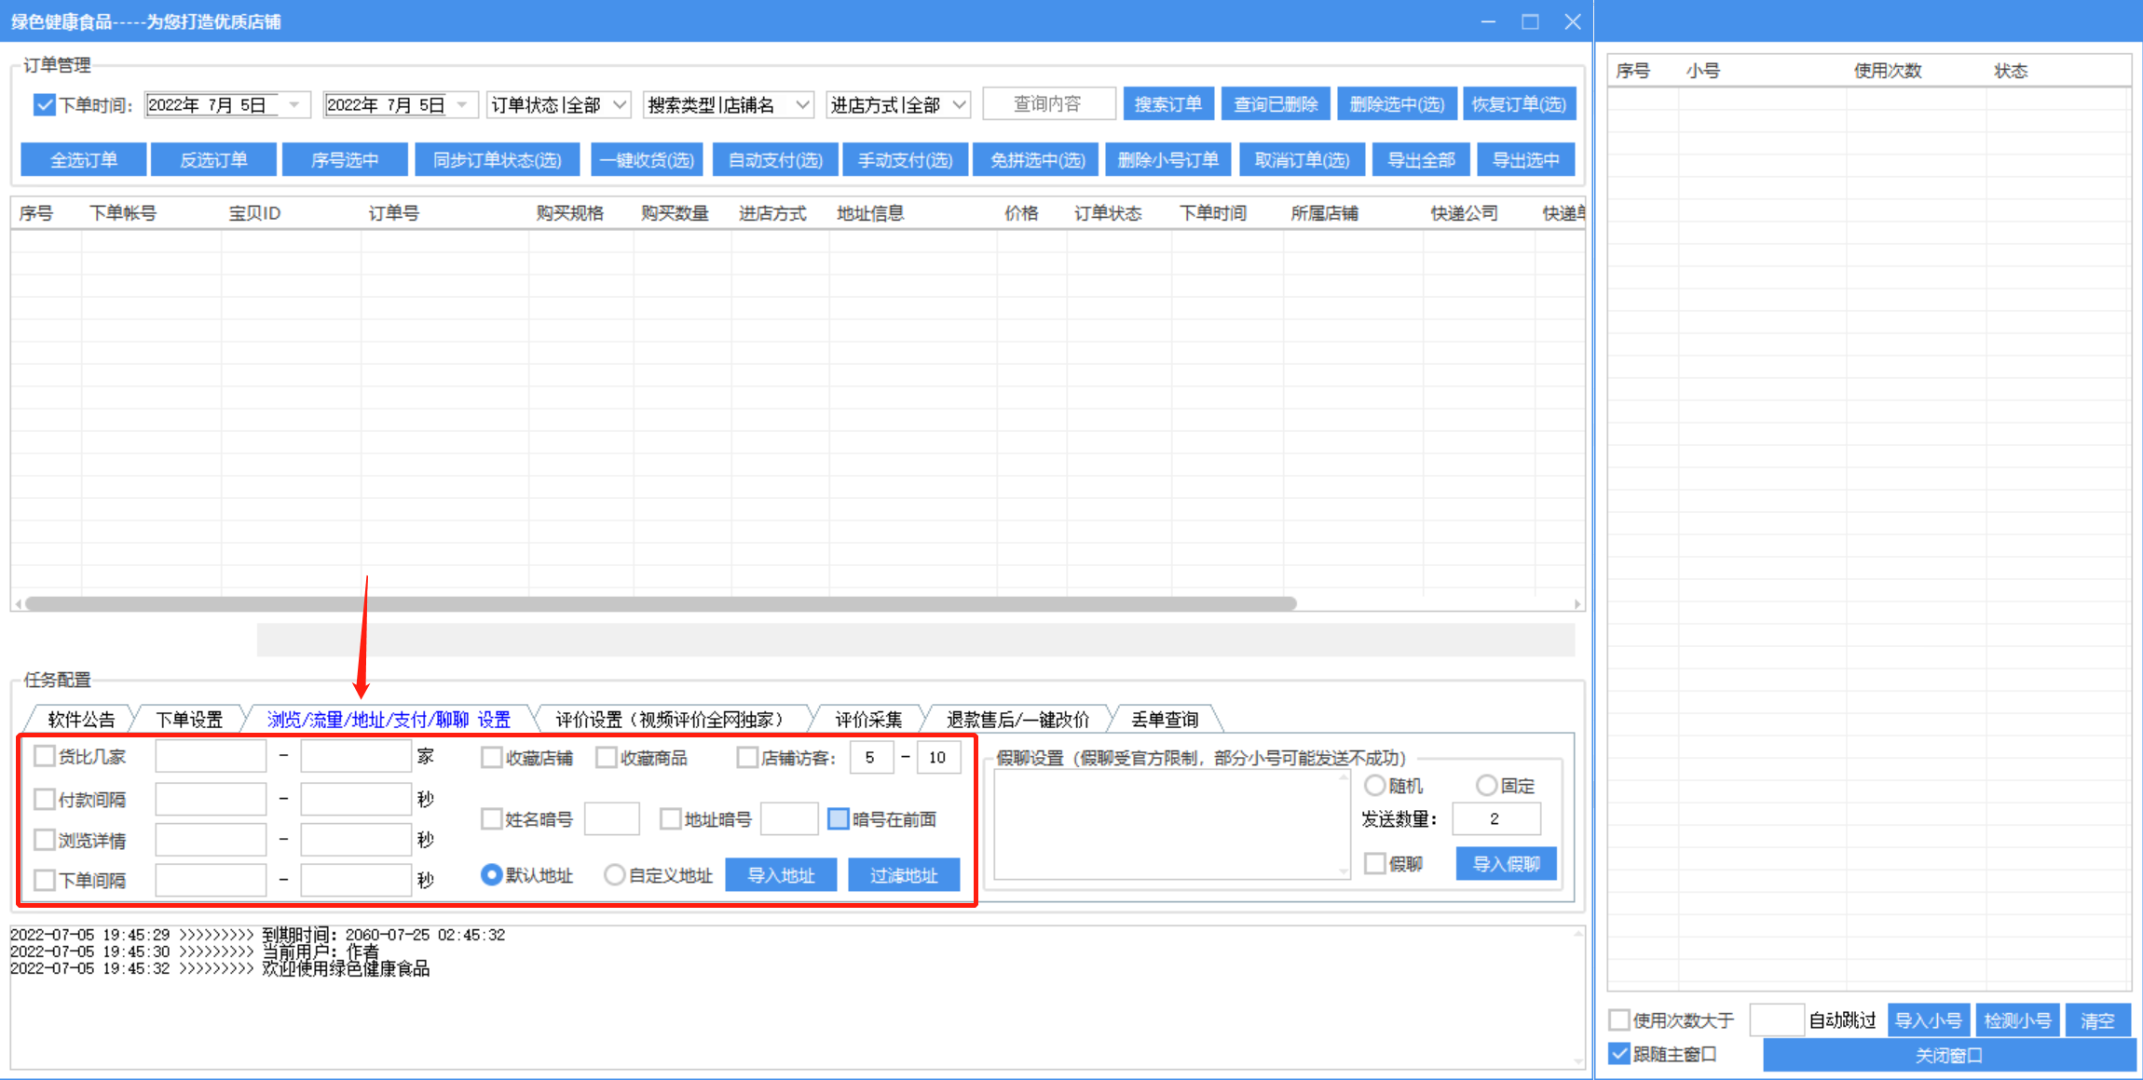Click the 发送数量 input field
This screenshot has width=2143, height=1080.
(x=1496, y=819)
